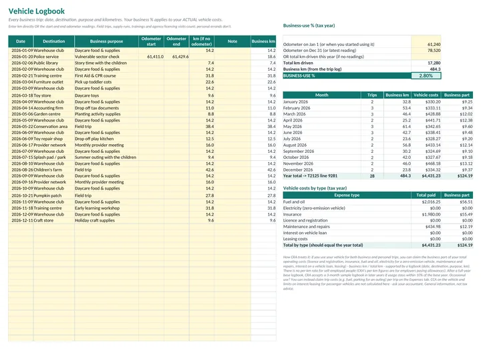Select odometer start cell 61,411.0

pos(151,57)
